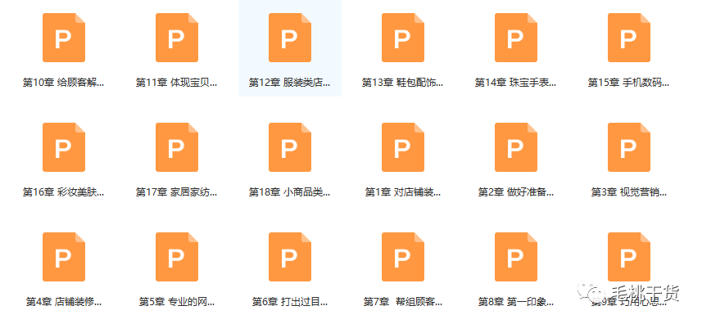Image resolution: width=702 pixels, height=324 pixels.
Task: Click the file name 第7章 帮组顾客...
Action: (403, 302)
